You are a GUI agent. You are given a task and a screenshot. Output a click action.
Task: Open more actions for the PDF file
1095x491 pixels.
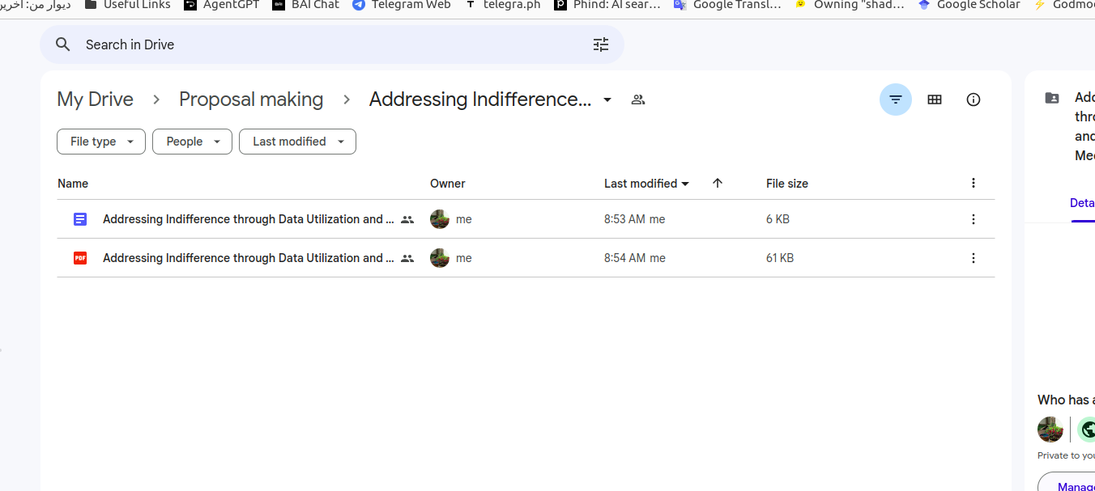coord(974,258)
